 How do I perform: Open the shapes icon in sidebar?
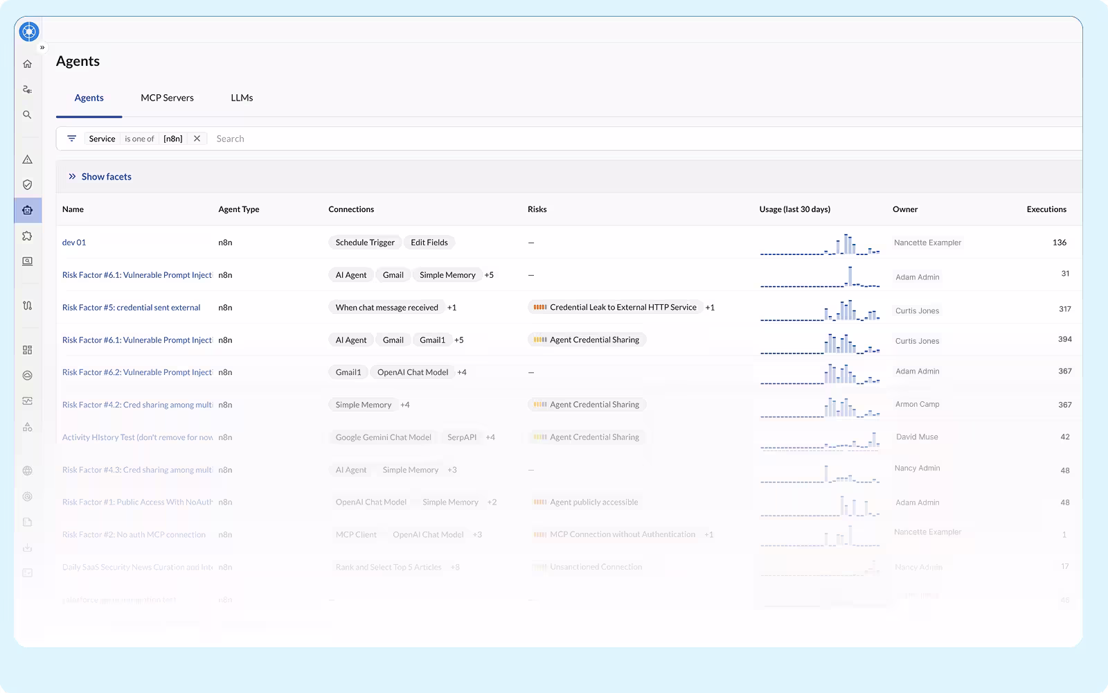(28, 427)
